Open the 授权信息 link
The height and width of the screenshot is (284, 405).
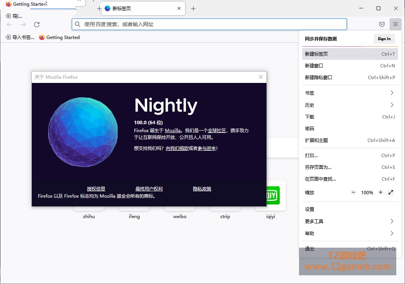click(96, 189)
